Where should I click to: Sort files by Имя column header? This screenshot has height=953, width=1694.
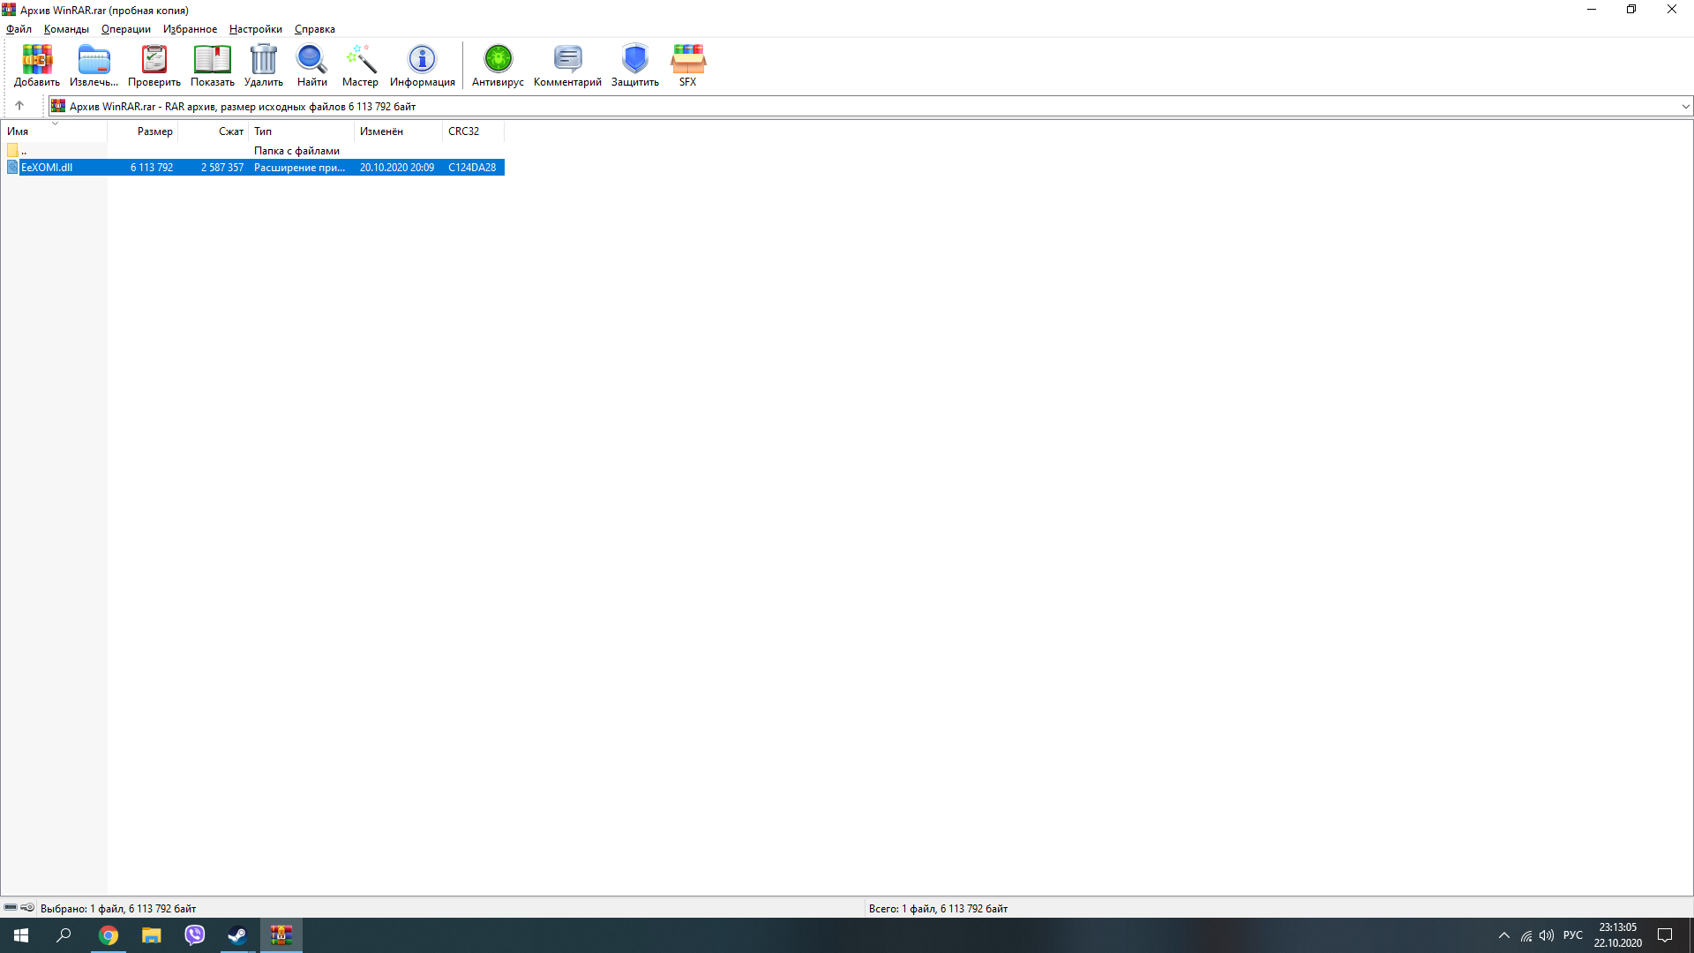[x=54, y=131]
